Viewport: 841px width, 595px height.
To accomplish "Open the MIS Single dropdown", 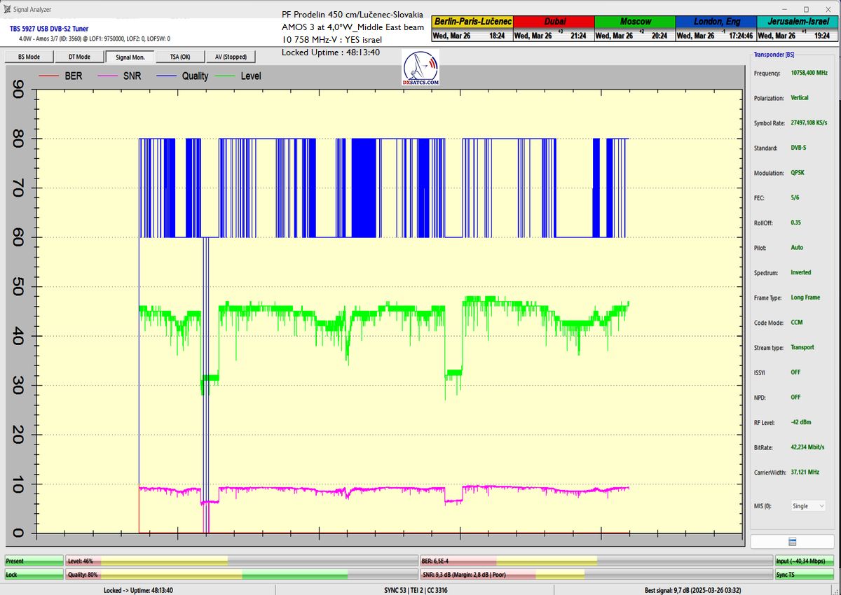I will click(x=807, y=505).
